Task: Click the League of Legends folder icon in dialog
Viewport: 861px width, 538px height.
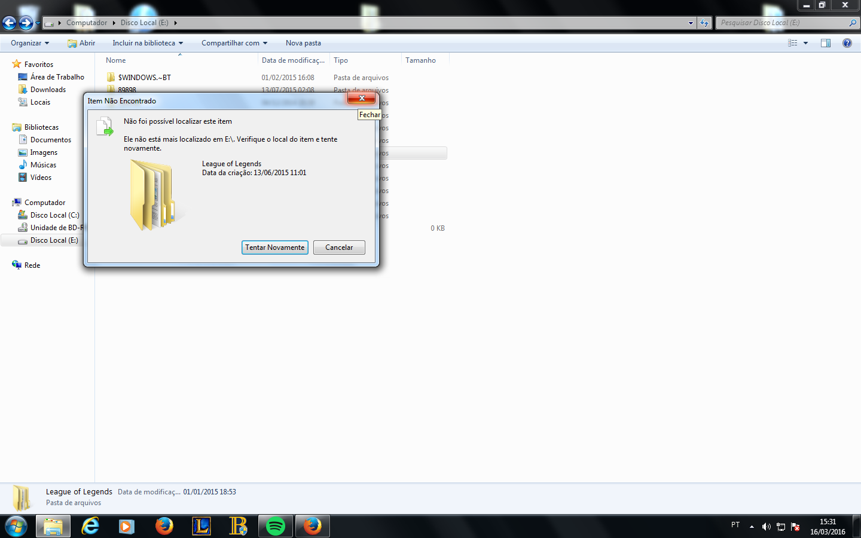Action: click(153, 195)
